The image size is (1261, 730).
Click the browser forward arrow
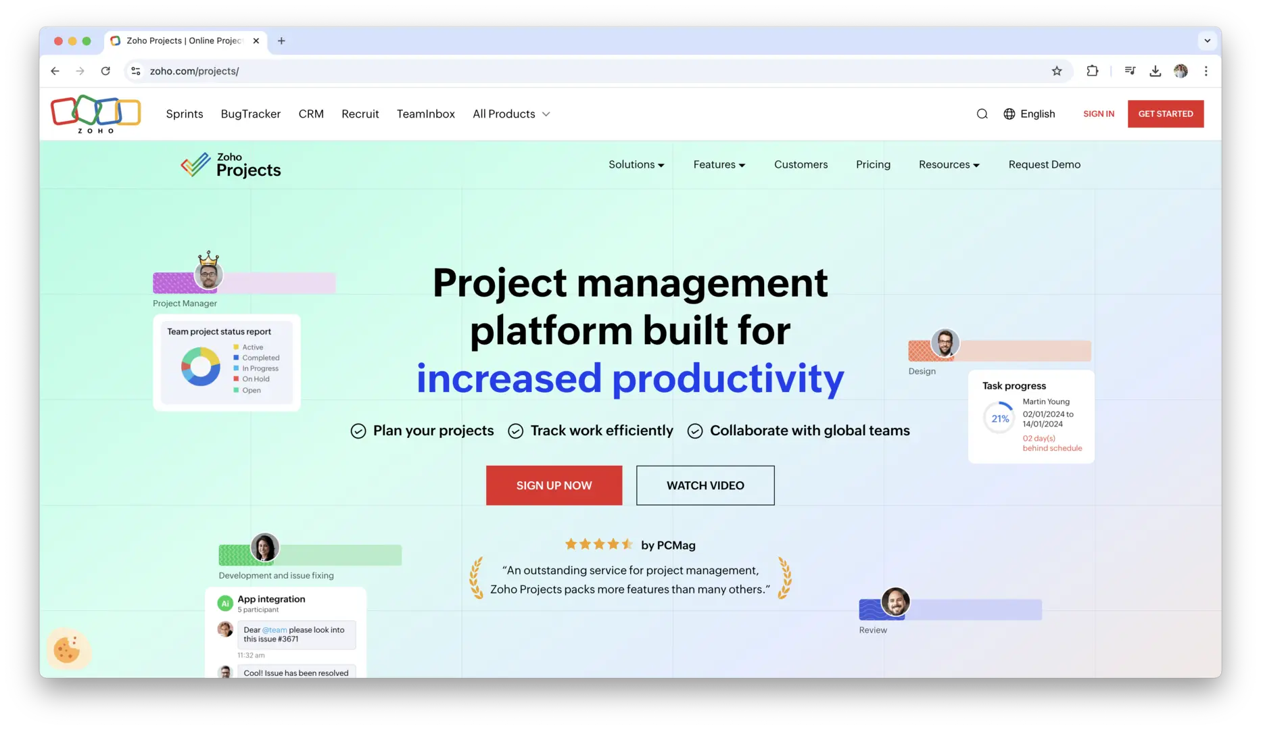click(80, 71)
